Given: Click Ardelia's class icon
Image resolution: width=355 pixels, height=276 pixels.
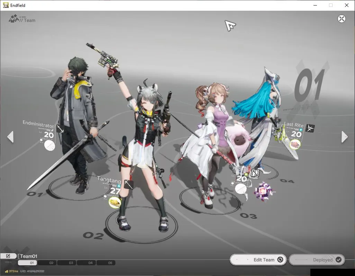Looking at the screenshot, I should [x=255, y=173].
